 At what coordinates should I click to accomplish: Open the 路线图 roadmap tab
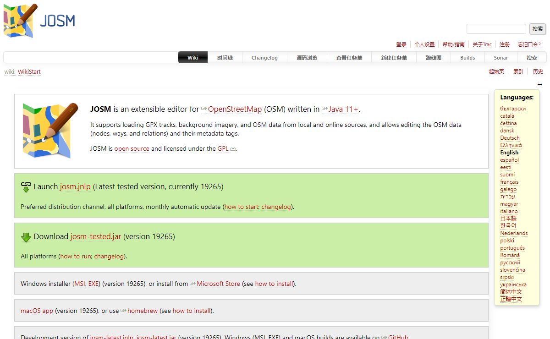[434, 58]
